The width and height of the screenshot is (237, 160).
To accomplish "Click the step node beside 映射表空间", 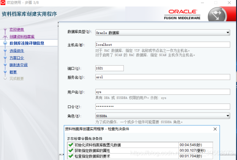I will pos(5,64).
